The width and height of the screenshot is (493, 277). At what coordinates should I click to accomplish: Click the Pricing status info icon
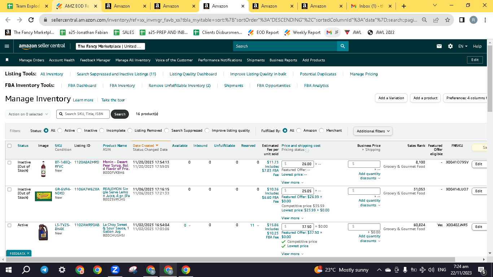tap(307, 150)
